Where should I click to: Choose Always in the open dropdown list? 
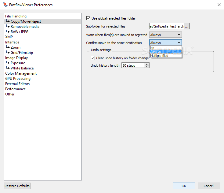click(x=165, y=52)
